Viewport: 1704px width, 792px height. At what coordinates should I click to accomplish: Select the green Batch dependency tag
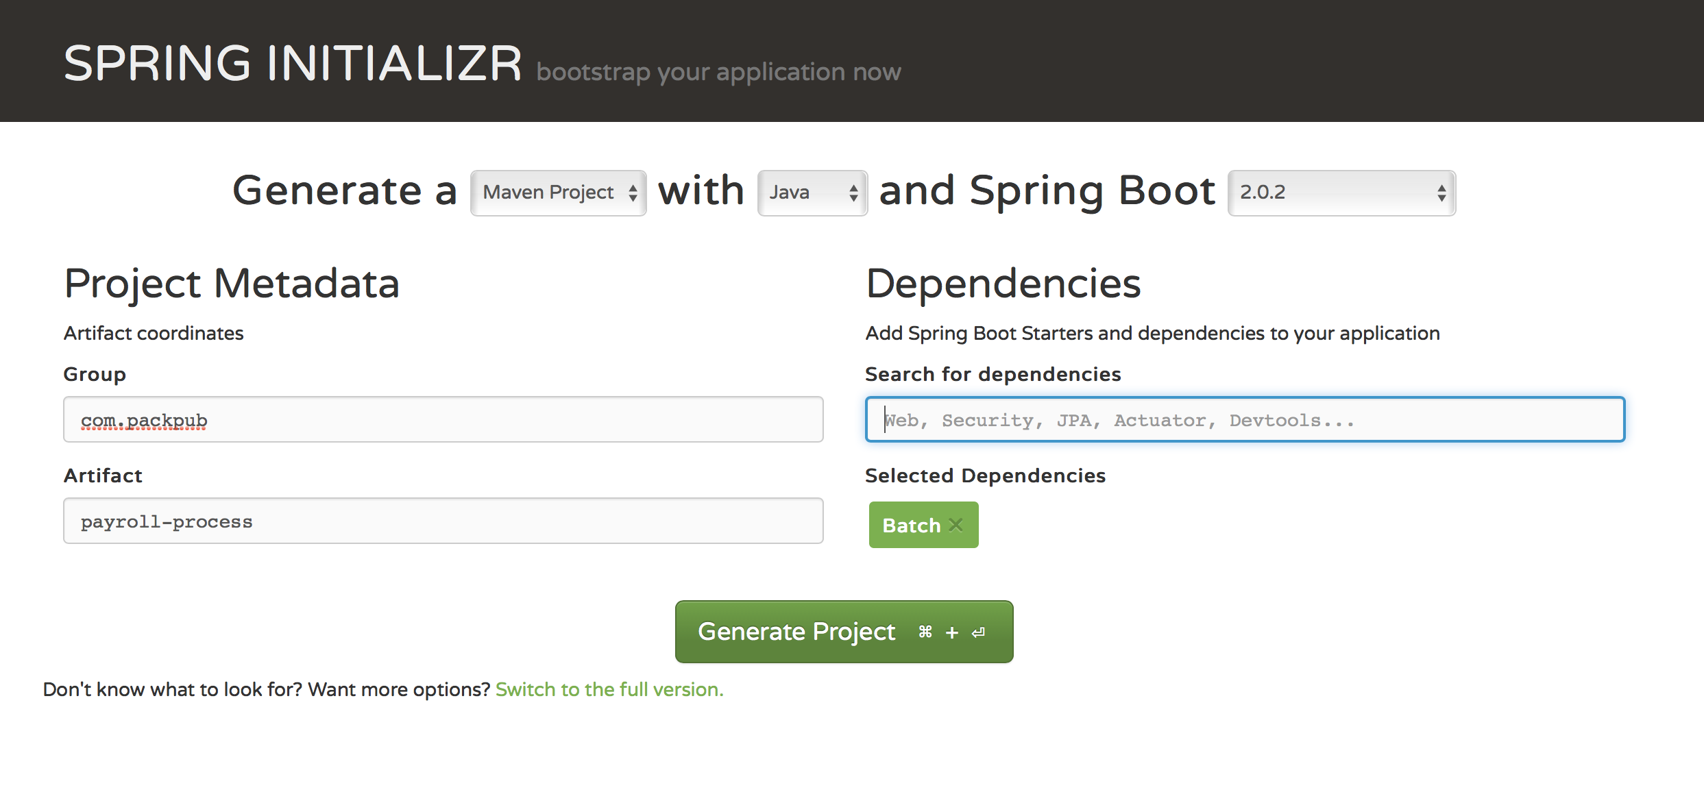(x=911, y=525)
